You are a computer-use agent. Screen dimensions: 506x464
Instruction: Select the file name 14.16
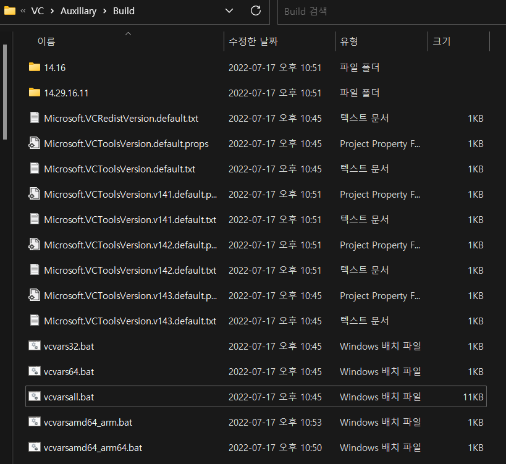(x=54, y=68)
